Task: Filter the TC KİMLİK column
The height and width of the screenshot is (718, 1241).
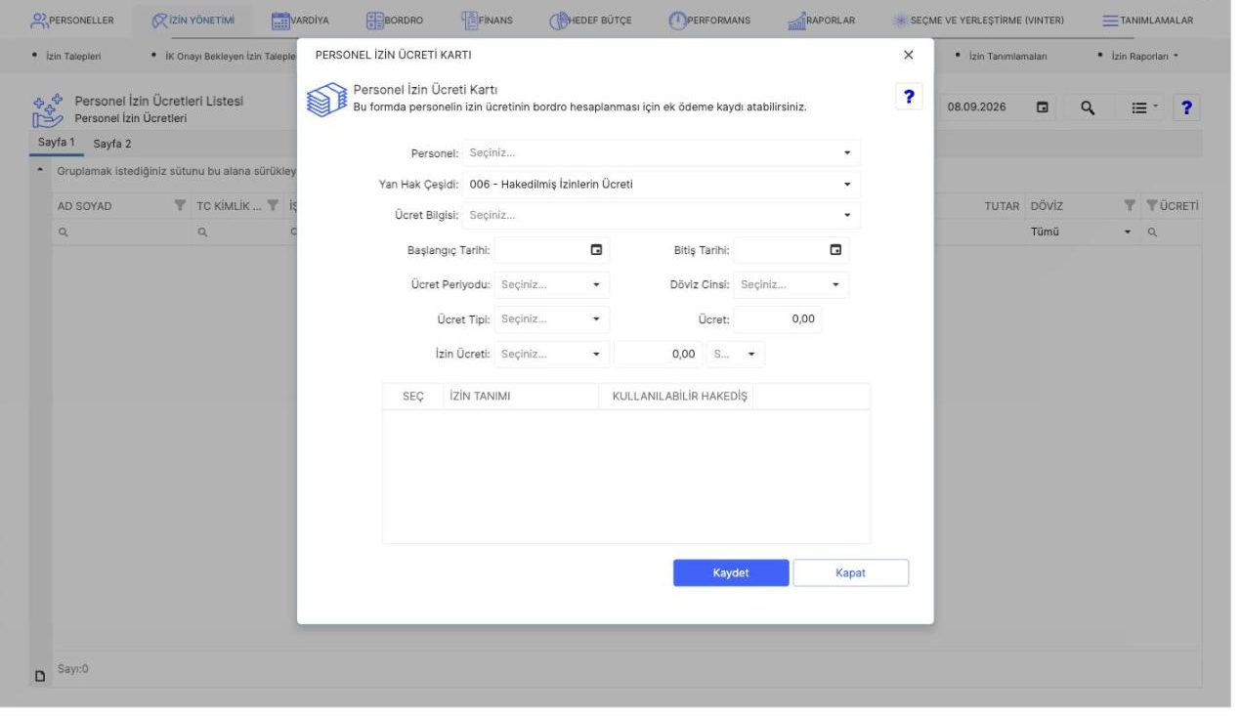Action: [x=273, y=206]
